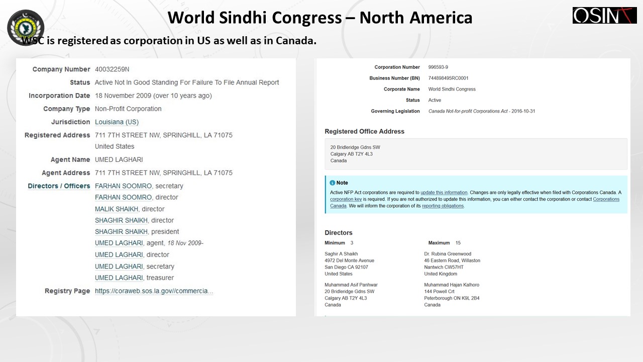Click the blue info icon beside Note
Viewport: 643px width, 362px height.
pos(333,183)
